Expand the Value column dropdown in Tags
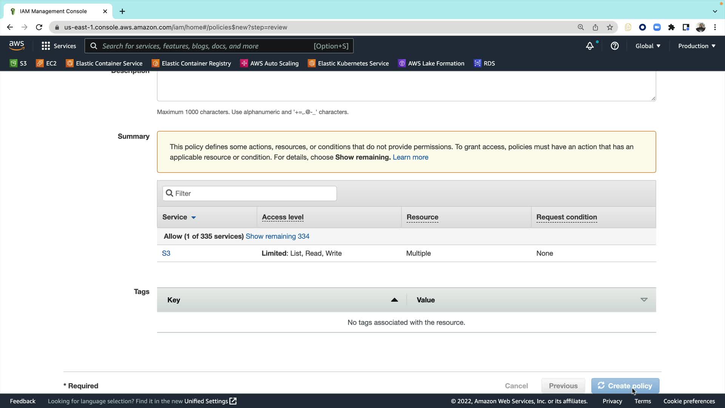The height and width of the screenshot is (408, 725). coord(644,300)
